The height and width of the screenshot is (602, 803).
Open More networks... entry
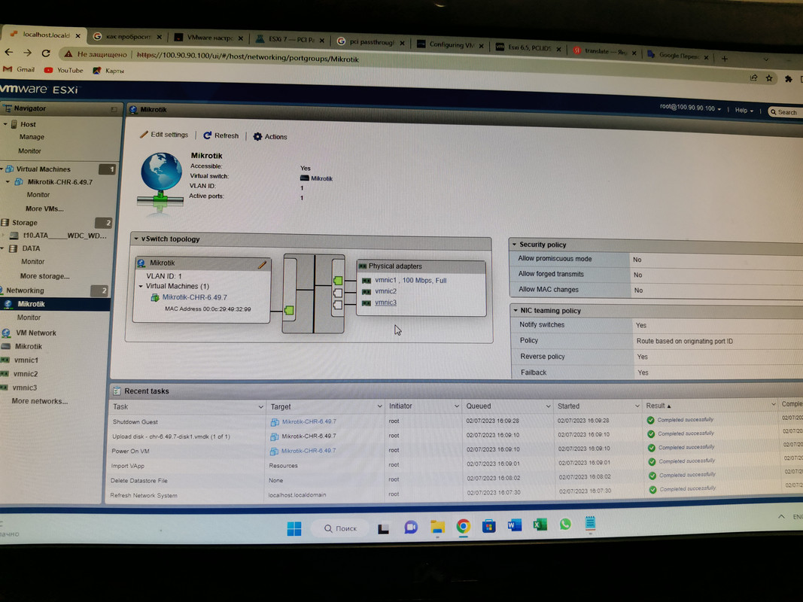coord(39,401)
